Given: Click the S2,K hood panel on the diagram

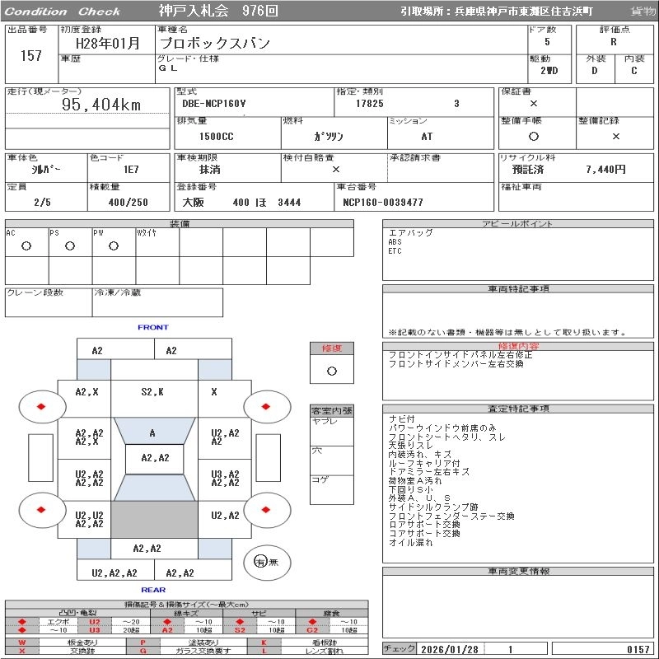Looking at the screenshot, I should click(152, 392).
